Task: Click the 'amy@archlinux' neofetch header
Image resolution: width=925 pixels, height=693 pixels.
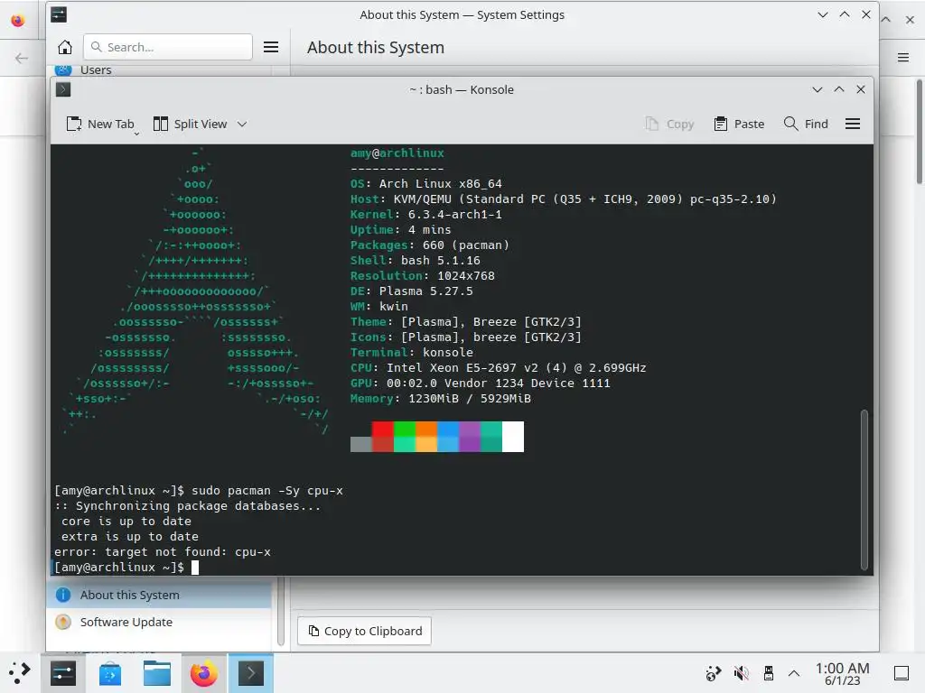Action: (397, 153)
